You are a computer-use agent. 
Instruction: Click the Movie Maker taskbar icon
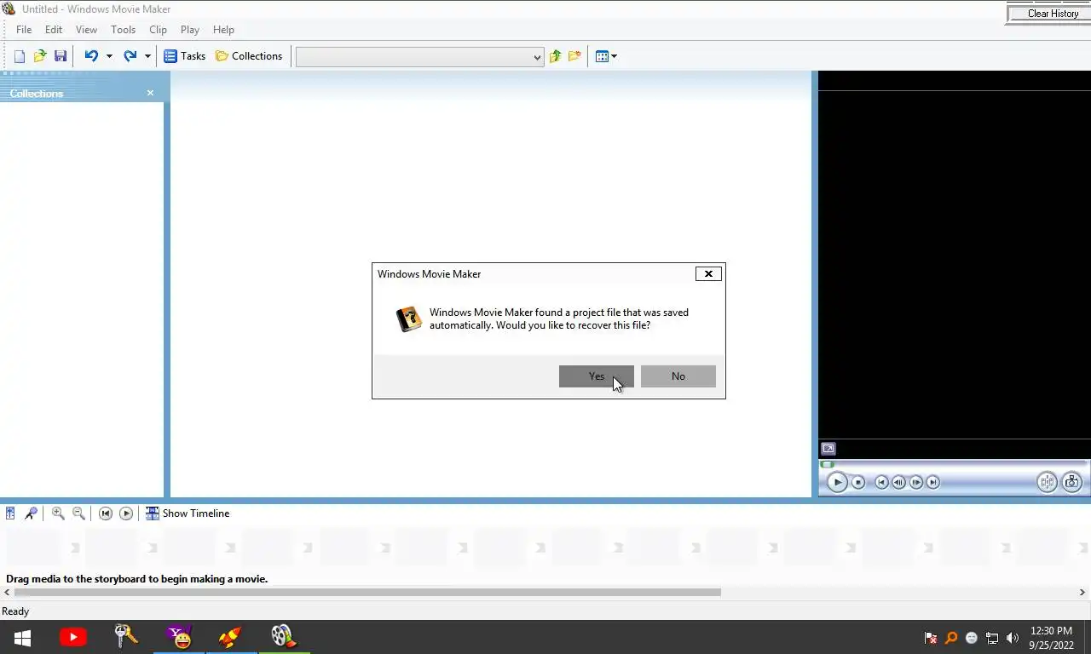[284, 637]
